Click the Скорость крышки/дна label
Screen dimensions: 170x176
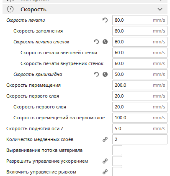38,74
